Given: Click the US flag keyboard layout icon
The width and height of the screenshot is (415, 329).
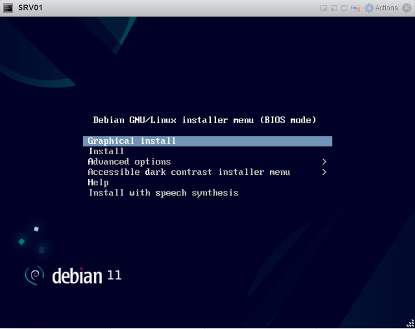Looking at the screenshot, I should (355, 8).
